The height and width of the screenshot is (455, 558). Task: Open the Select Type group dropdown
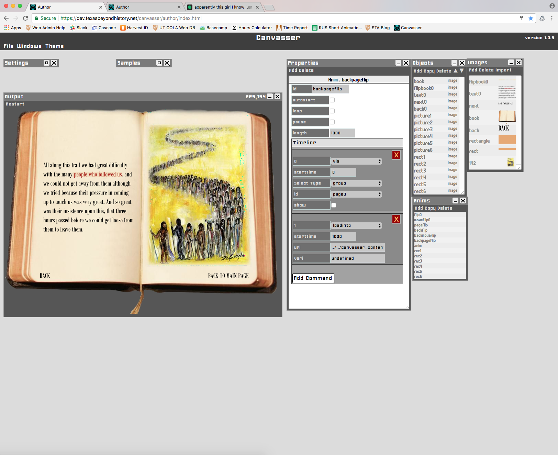click(x=357, y=183)
